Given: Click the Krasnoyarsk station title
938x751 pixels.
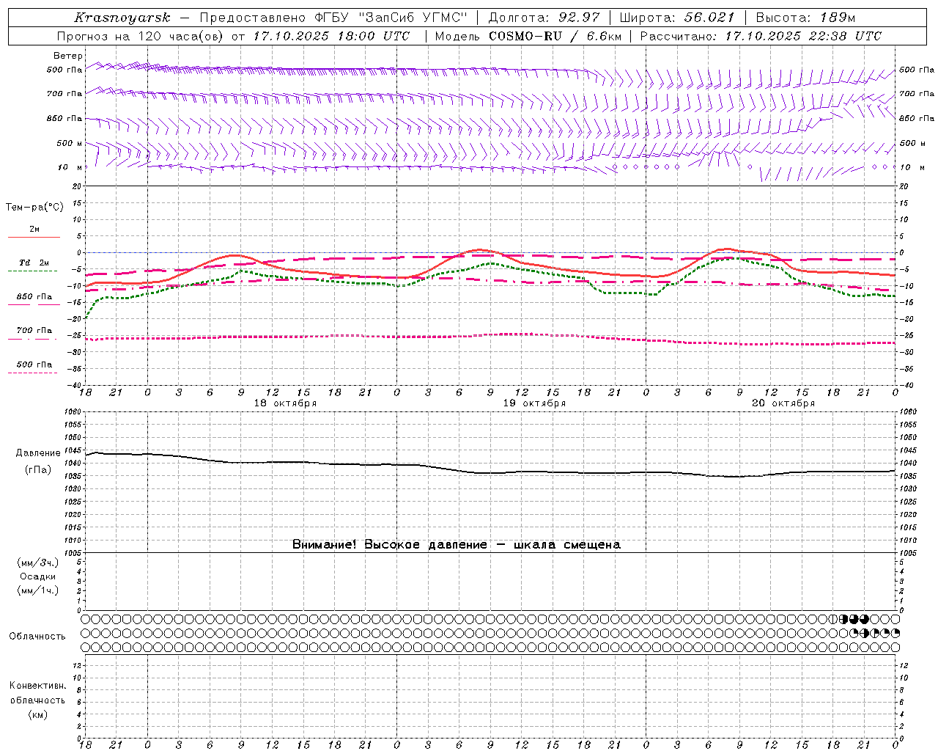Looking at the screenshot, I should [122, 18].
